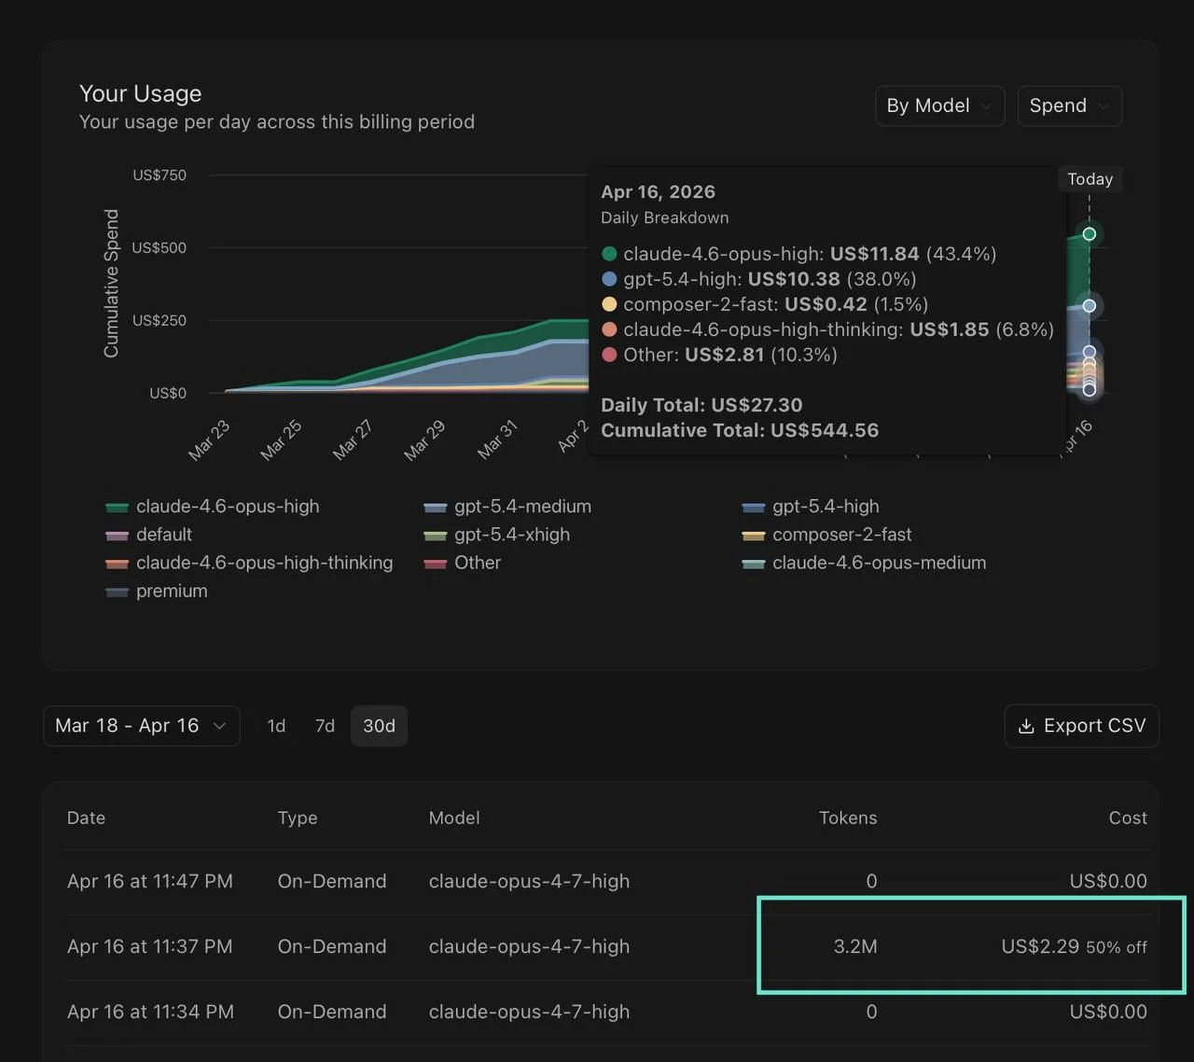Click the claude-4.6-opus-medium legend color swatch
1194x1062 pixels.
(x=754, y=564)
